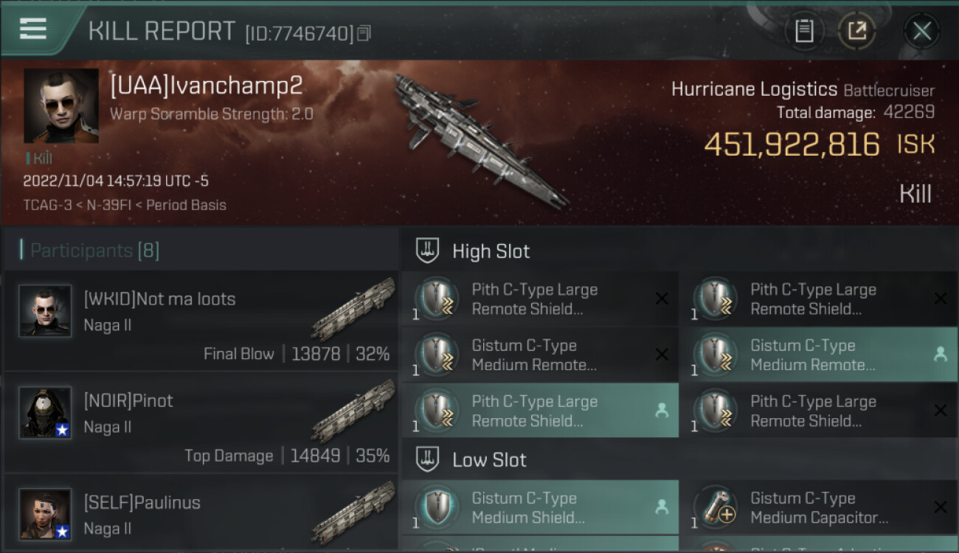Viewport: 959px width, 553px height.
Task: Open the hamburger menu icon
Action: (x=33, y=29)
